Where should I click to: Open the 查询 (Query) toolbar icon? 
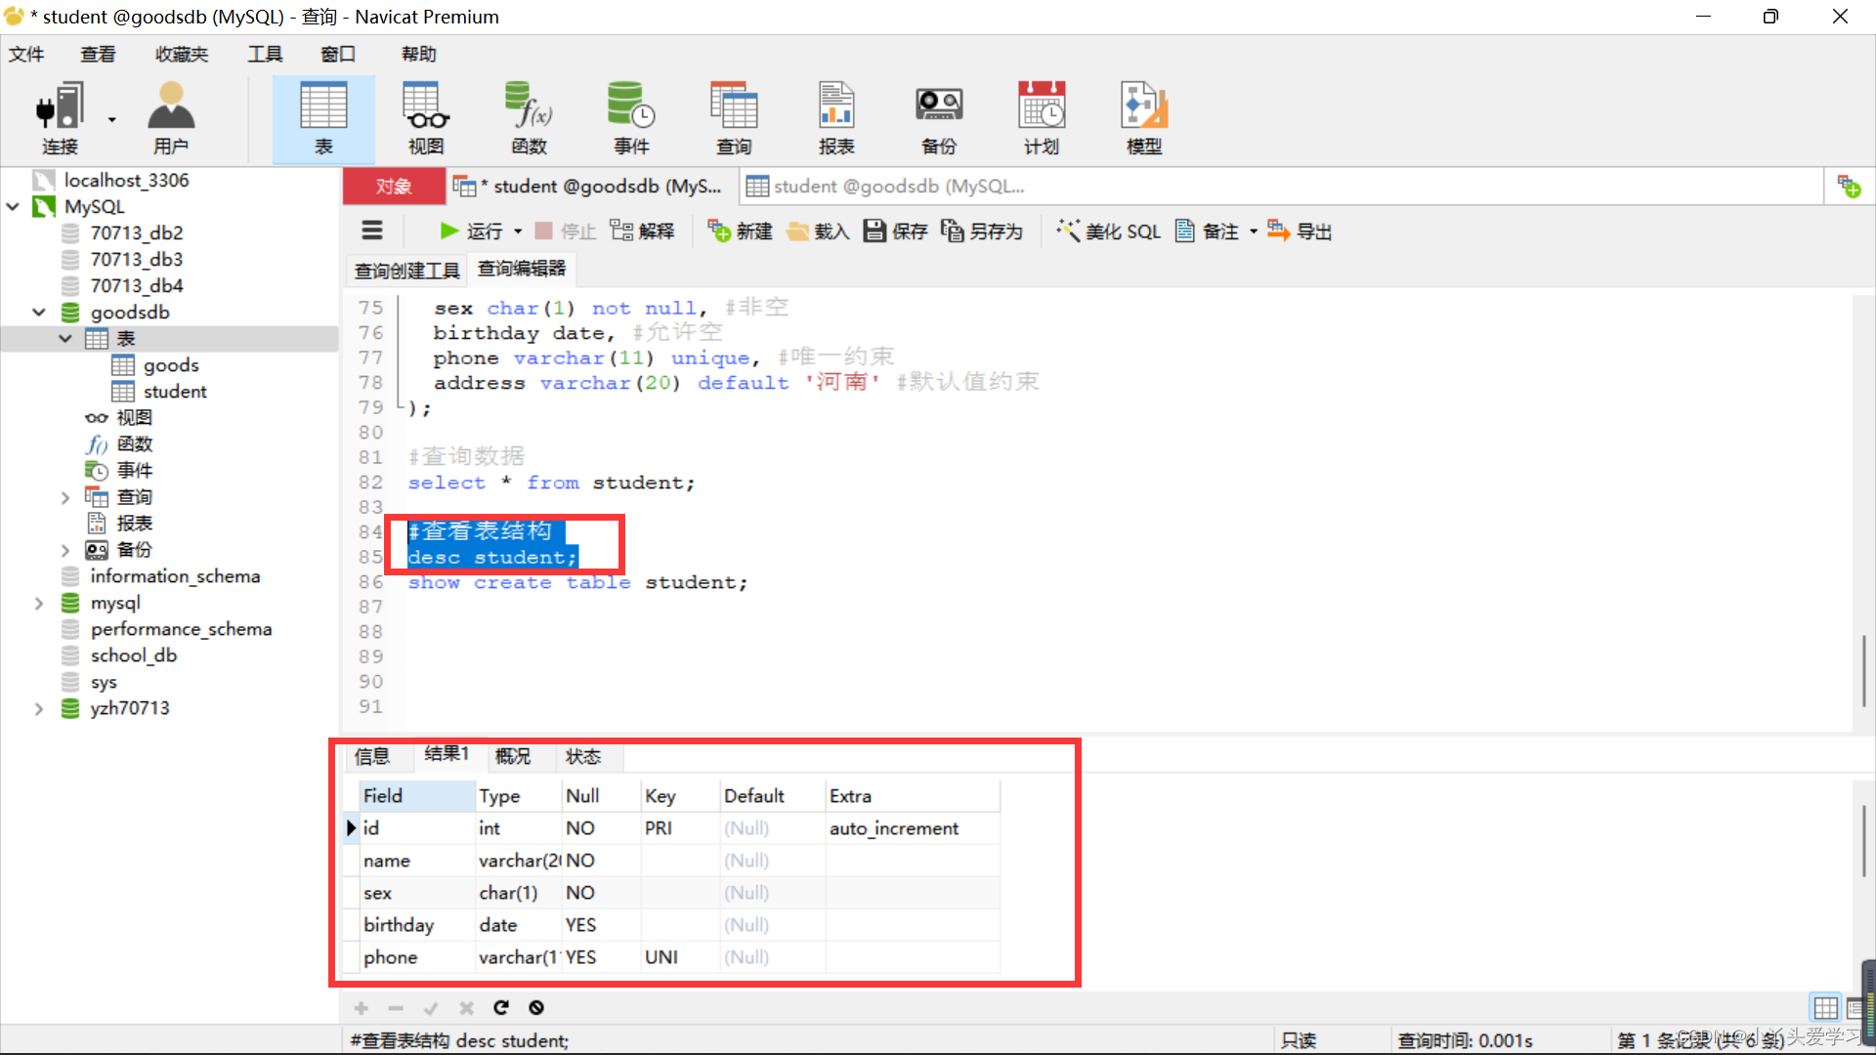[x=734, y=118]
